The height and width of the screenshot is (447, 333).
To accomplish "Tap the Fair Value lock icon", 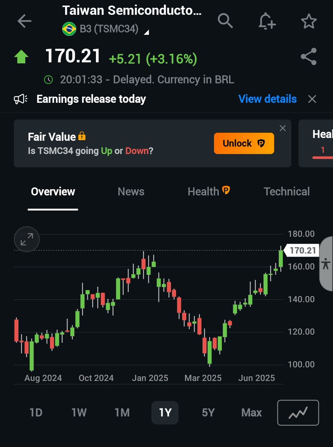I will click(82, 136).
